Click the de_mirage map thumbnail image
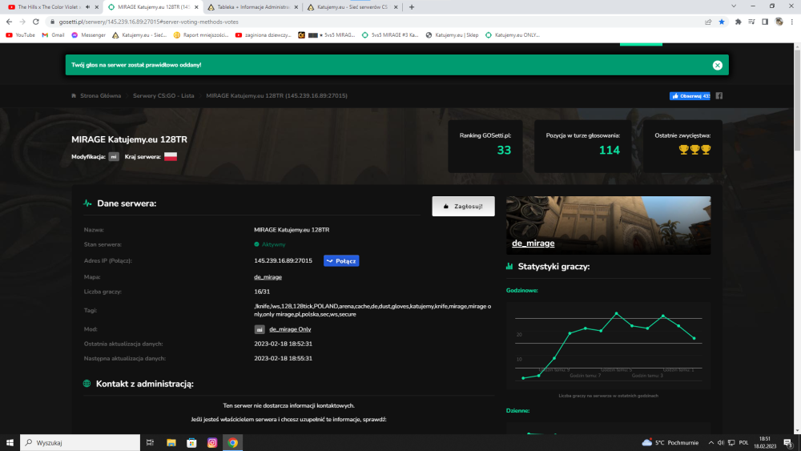This screenshot has height=451, width=801. pos(608,225)
